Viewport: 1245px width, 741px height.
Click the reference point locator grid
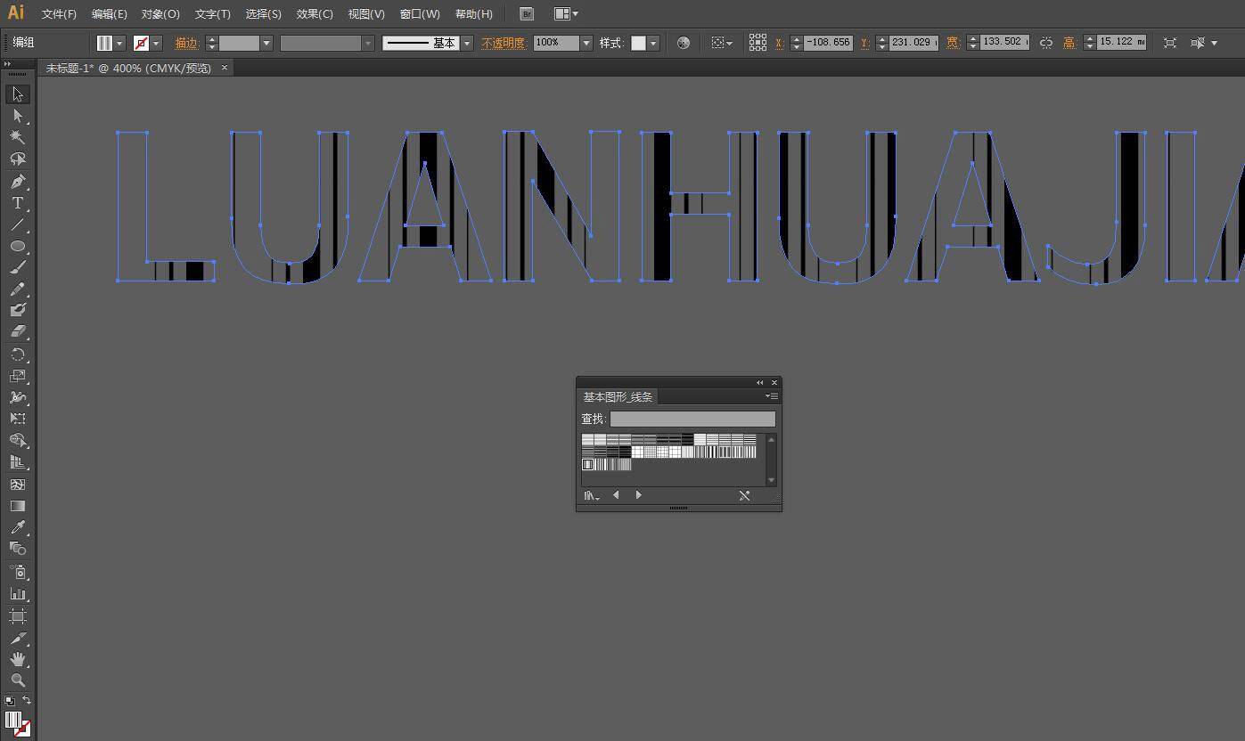(x=758, y=43)
